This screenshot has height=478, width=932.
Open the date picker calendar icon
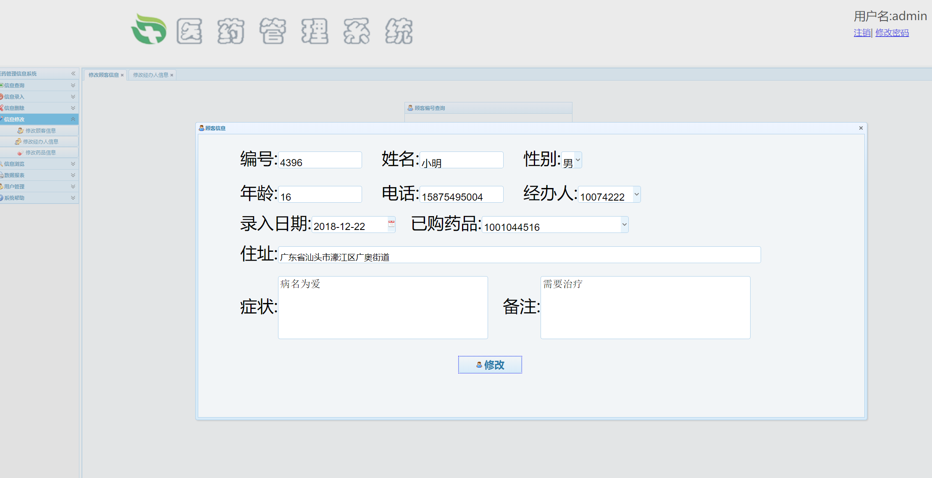391,225
